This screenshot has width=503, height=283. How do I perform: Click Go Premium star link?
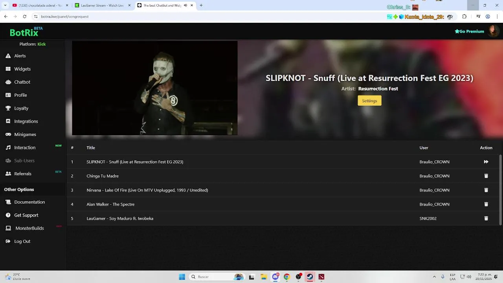point(469,31)
